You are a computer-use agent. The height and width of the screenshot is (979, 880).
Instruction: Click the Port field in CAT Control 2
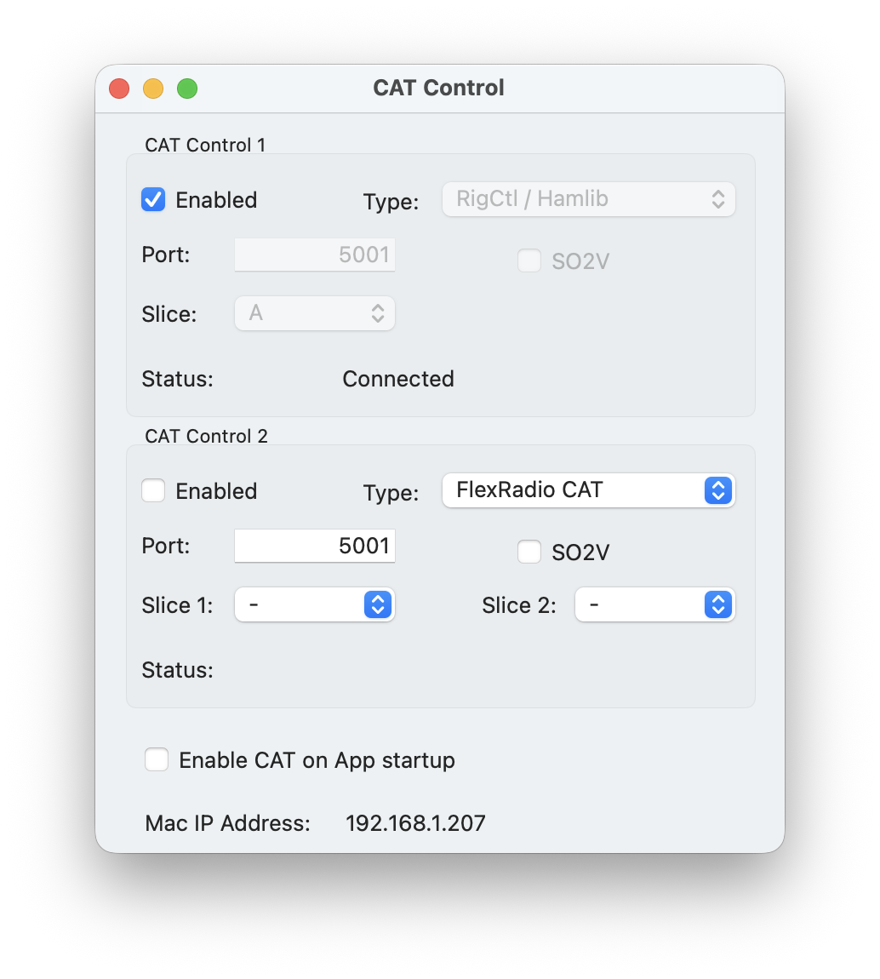315,546
